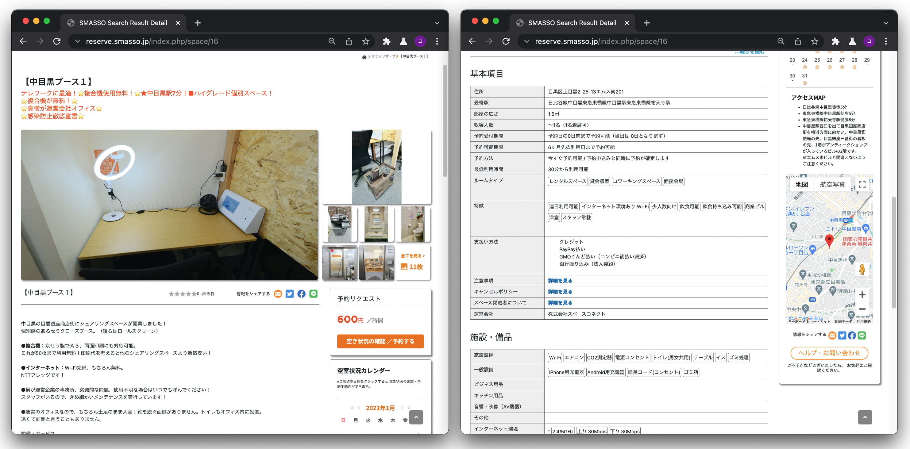This screenshot has width=910, height=449.
Task: Click LINE share icon below photo gallery
Action: [313, 294]
